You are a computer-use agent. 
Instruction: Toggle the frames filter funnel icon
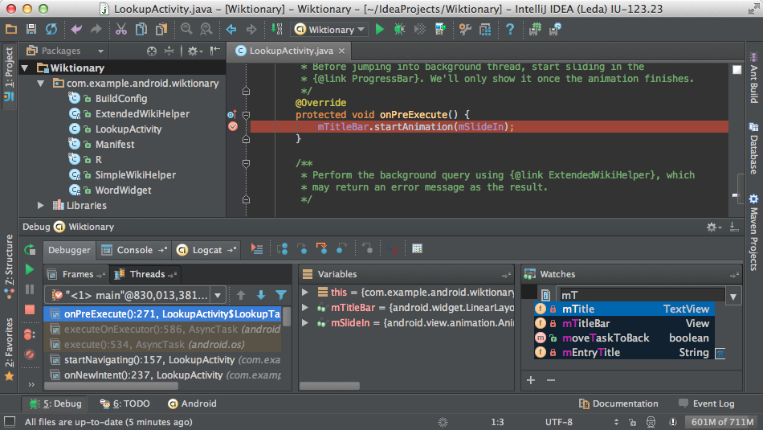coord(281,295)
